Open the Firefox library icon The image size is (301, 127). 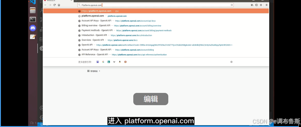tap(252, 5)
